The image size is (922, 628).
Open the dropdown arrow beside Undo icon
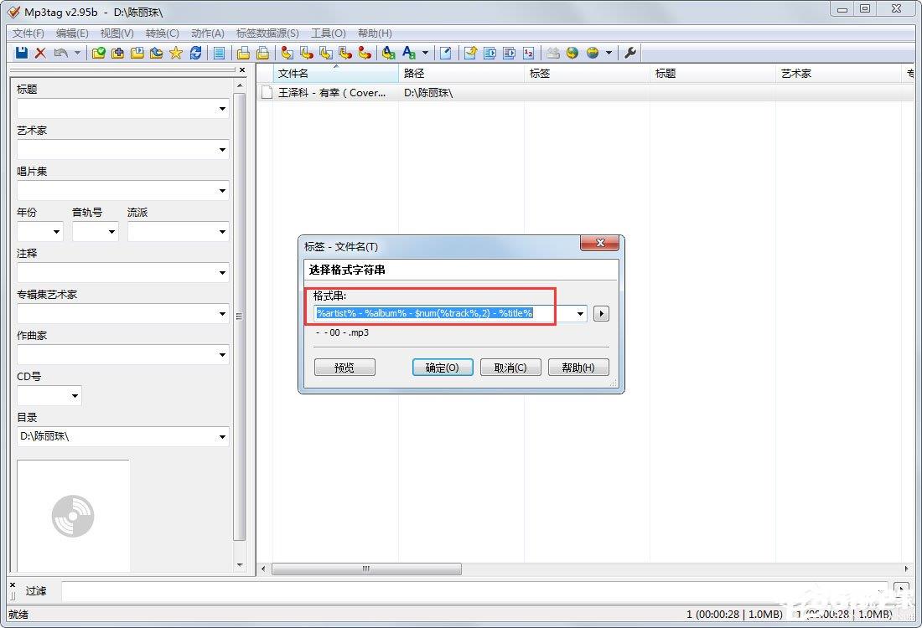77,53
